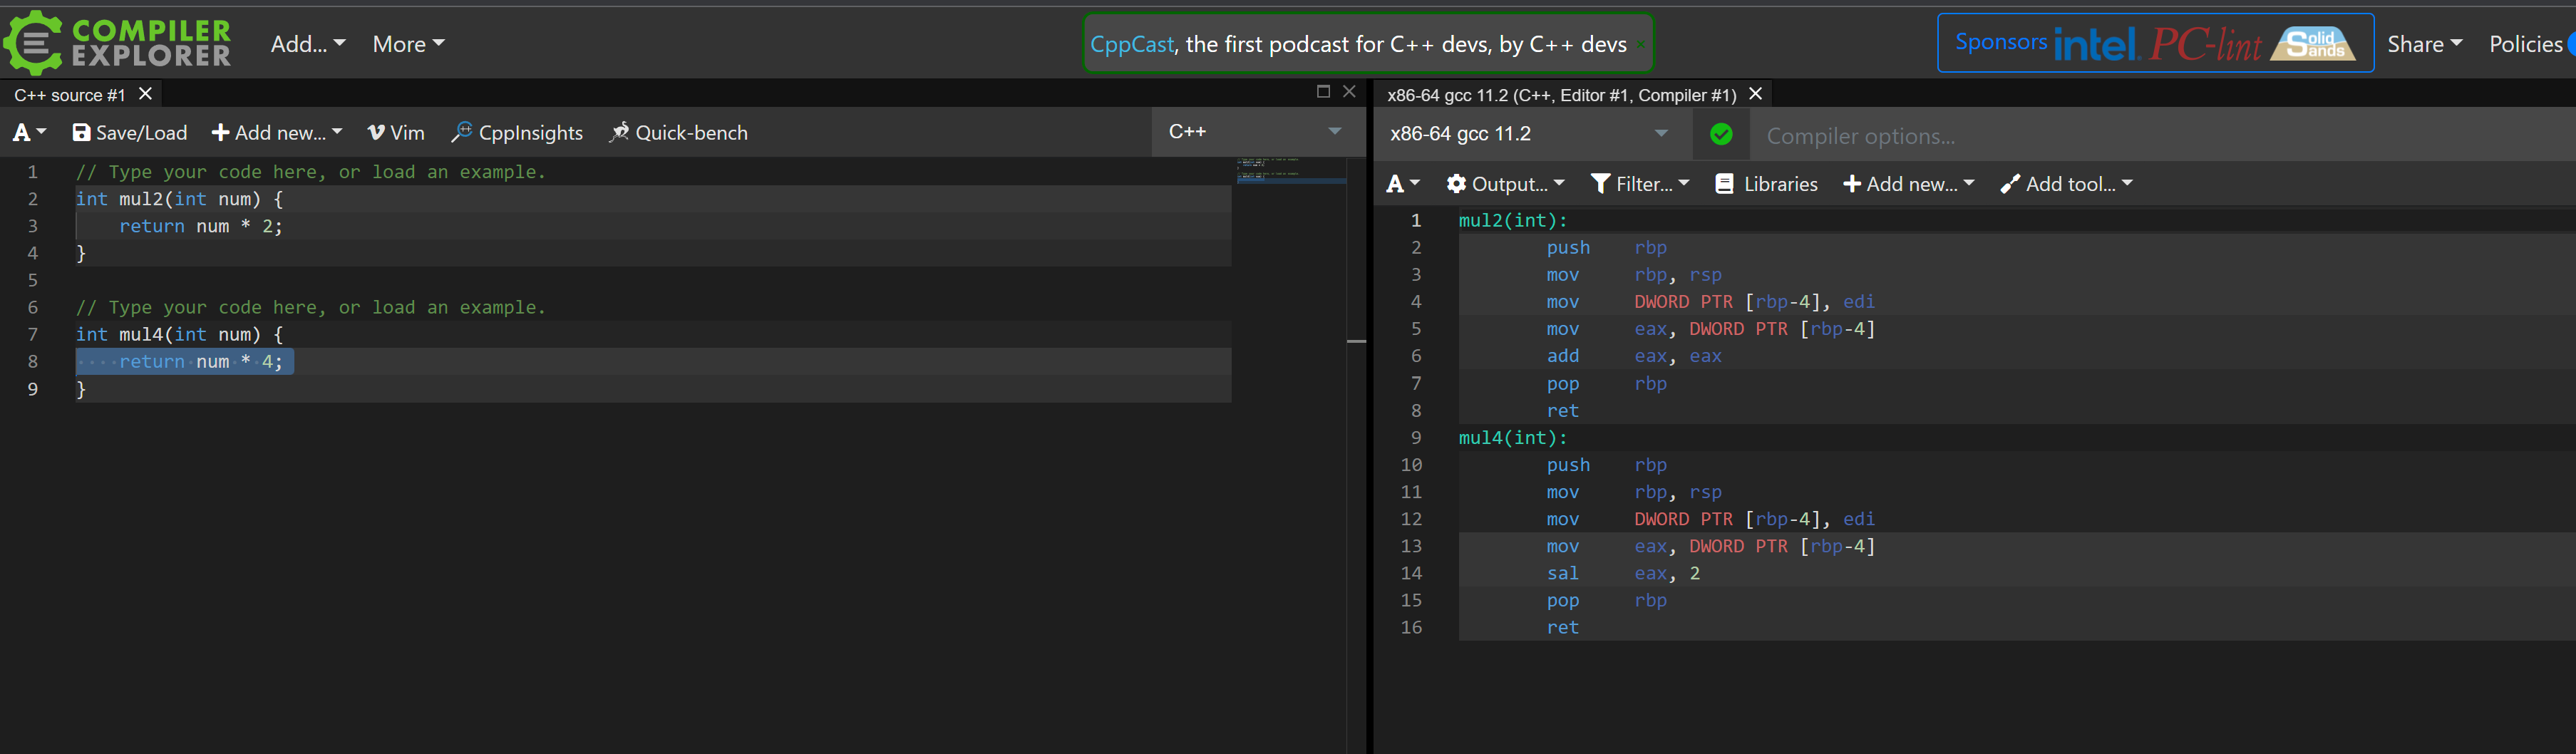Viewport: 2576px width, 754px height.
Task: Expand the Filter options dropdown
Action: [x=1640, y=184]
